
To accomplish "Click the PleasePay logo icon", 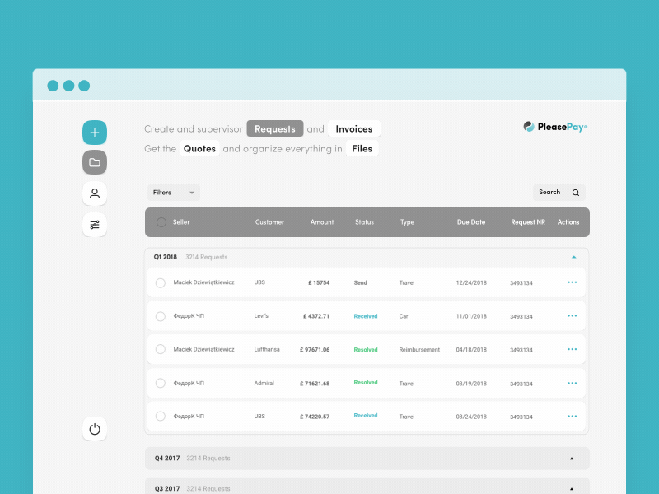I will (527, 126).
